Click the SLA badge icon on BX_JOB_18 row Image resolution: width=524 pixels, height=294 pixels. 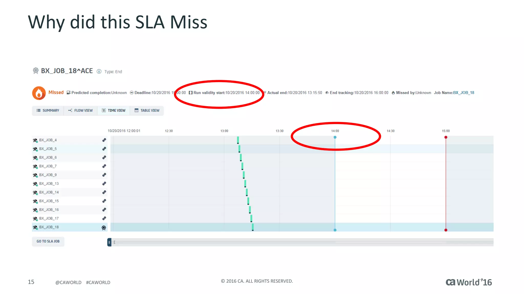pyautogui.click(x=104, y=228)
